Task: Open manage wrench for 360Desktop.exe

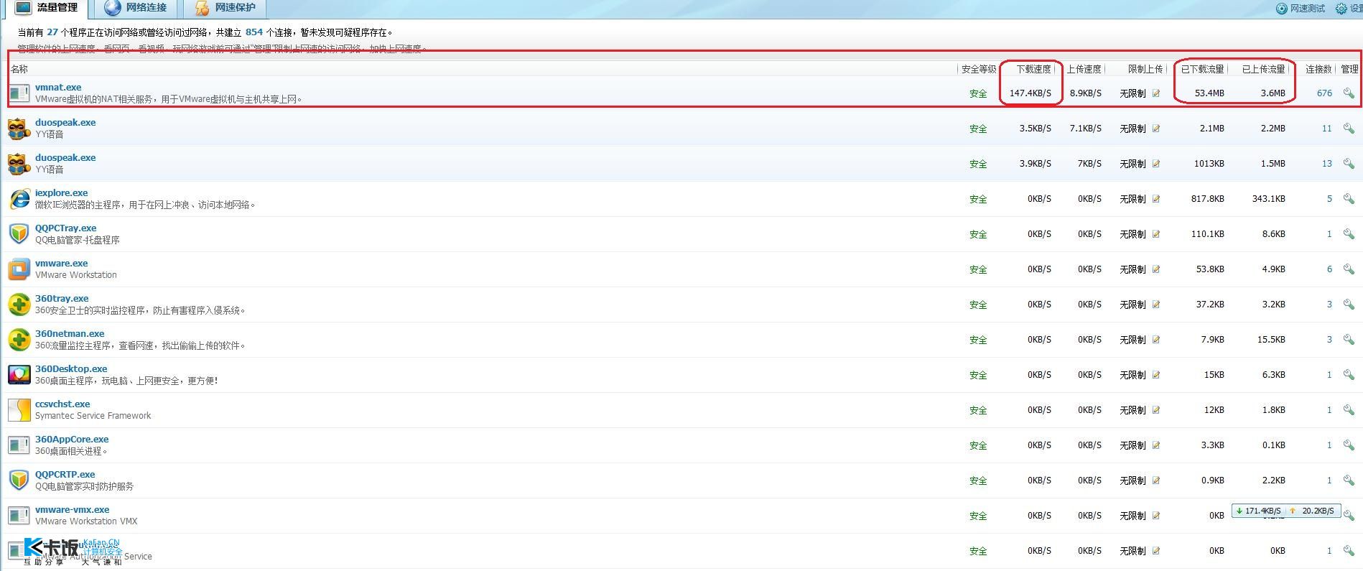Action: click(x=1349, y=375)
